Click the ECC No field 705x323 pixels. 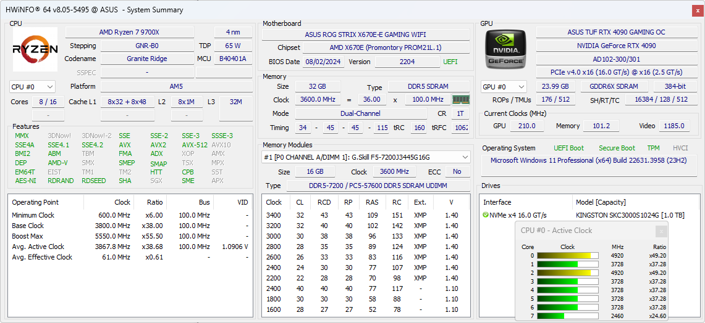[x=457, y=172]
